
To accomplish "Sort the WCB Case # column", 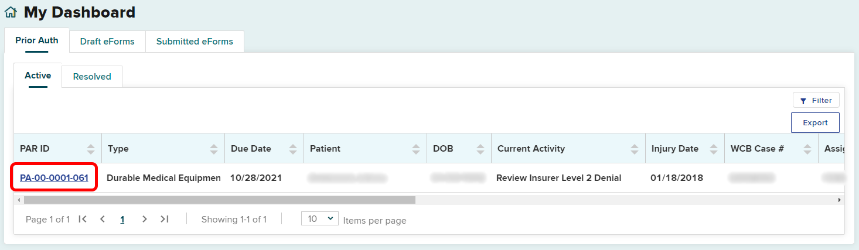I will point(807,149).
